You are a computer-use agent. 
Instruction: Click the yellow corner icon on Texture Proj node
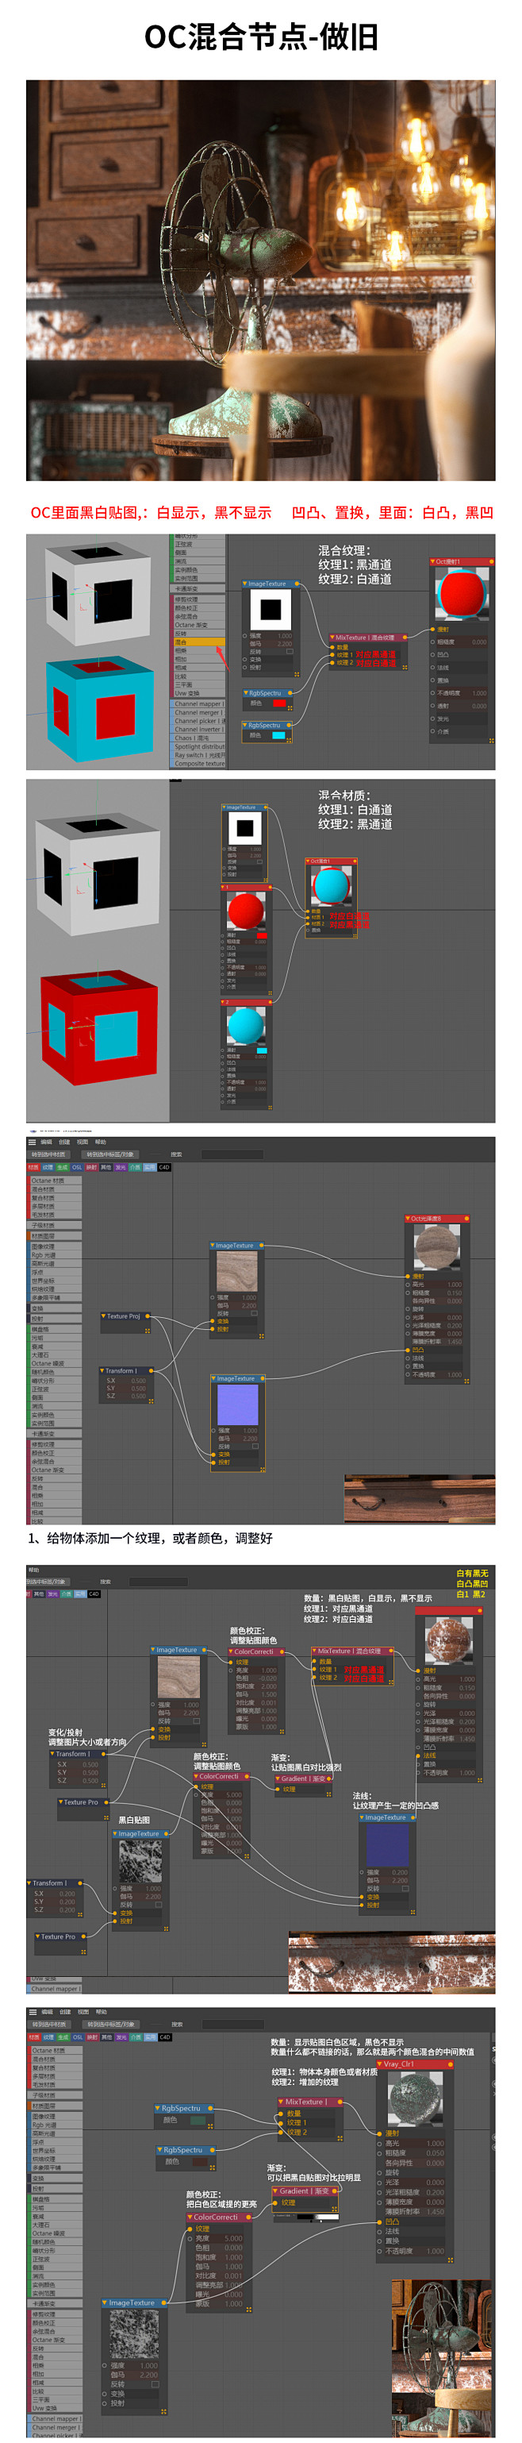pos(147,1331)
